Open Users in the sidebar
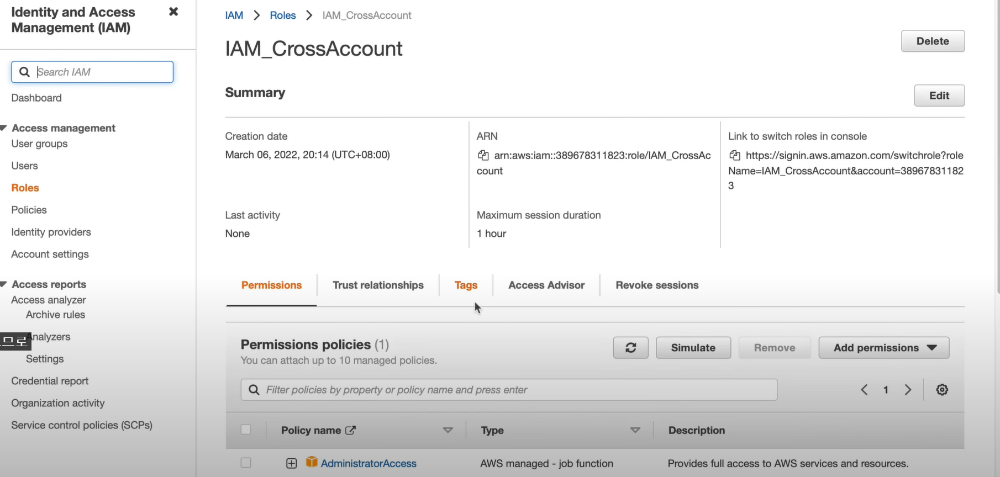1000x477 pixels. pyautogui.click(x=24, y=166)
